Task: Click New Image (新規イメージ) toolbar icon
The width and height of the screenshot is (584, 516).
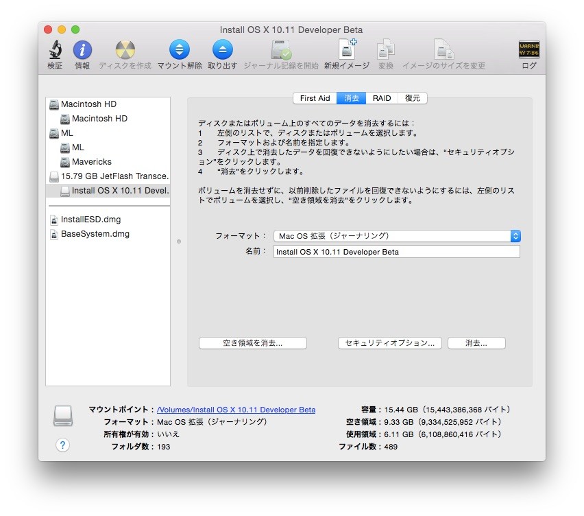Action: [x=347, y=49]
